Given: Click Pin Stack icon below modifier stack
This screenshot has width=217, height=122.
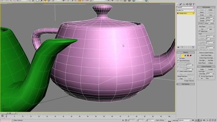Looking at the screenshot, I should pos(178,47).
